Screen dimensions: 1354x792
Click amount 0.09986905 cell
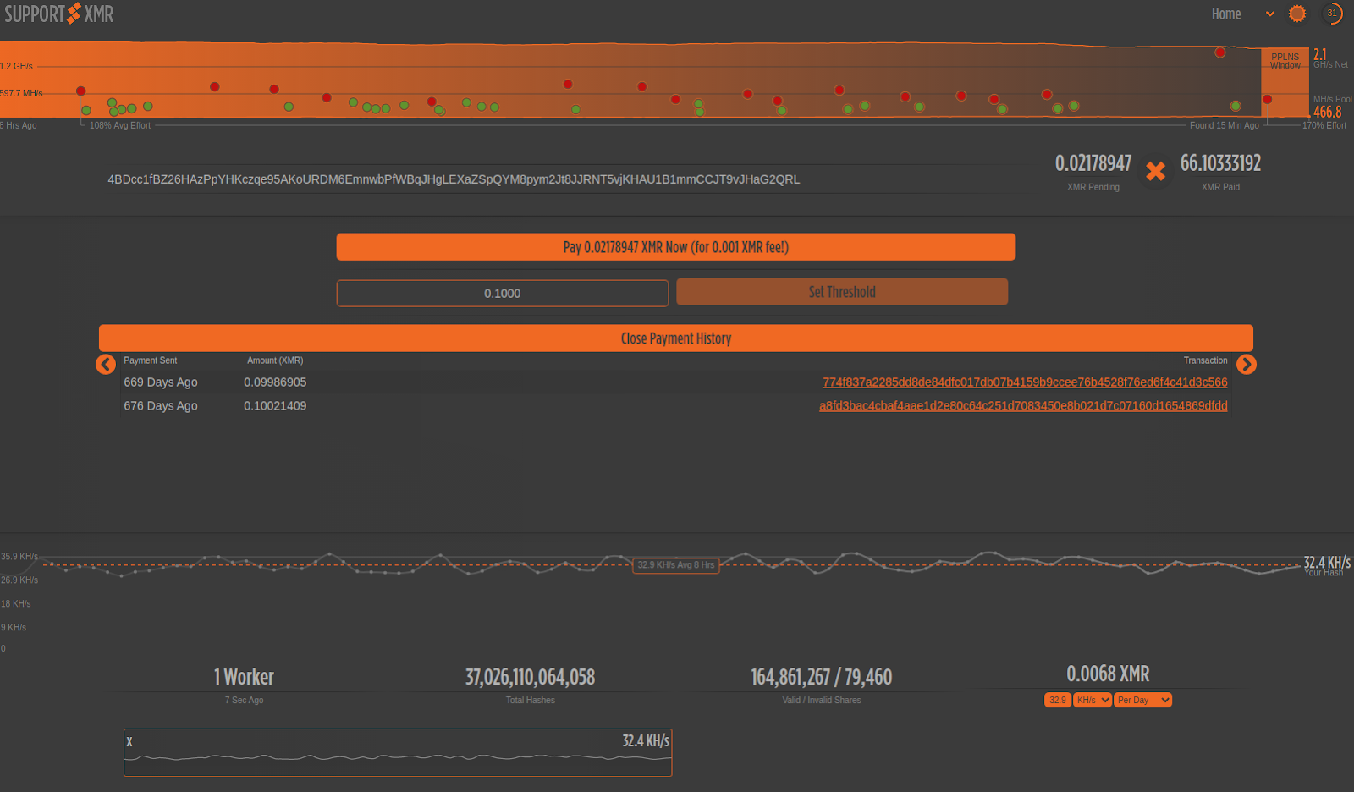click(x=275, y=382)
